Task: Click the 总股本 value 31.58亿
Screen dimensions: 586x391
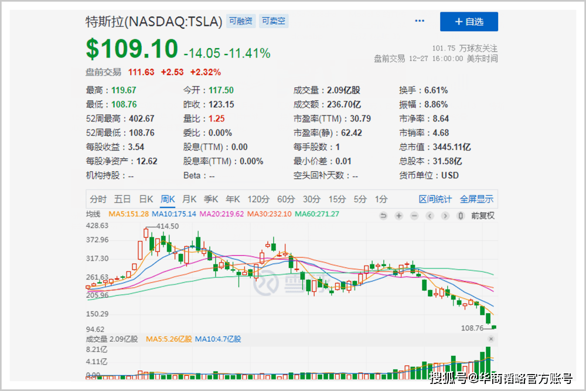Action: [447, 161]
